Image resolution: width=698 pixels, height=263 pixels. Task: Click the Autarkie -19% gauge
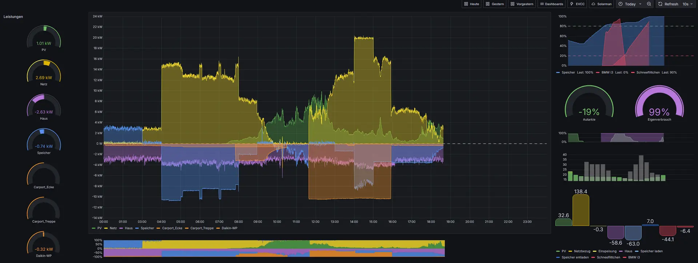(x=589, y=103)
